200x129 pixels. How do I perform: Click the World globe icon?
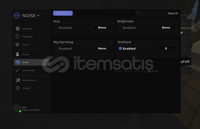(18, 62)
